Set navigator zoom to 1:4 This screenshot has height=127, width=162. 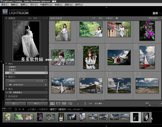(44, 18)
